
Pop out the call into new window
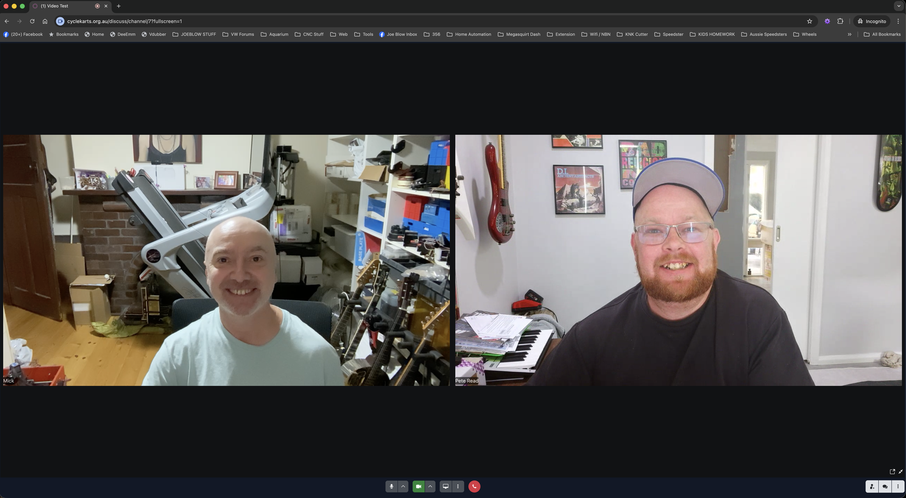pos(892,472)
